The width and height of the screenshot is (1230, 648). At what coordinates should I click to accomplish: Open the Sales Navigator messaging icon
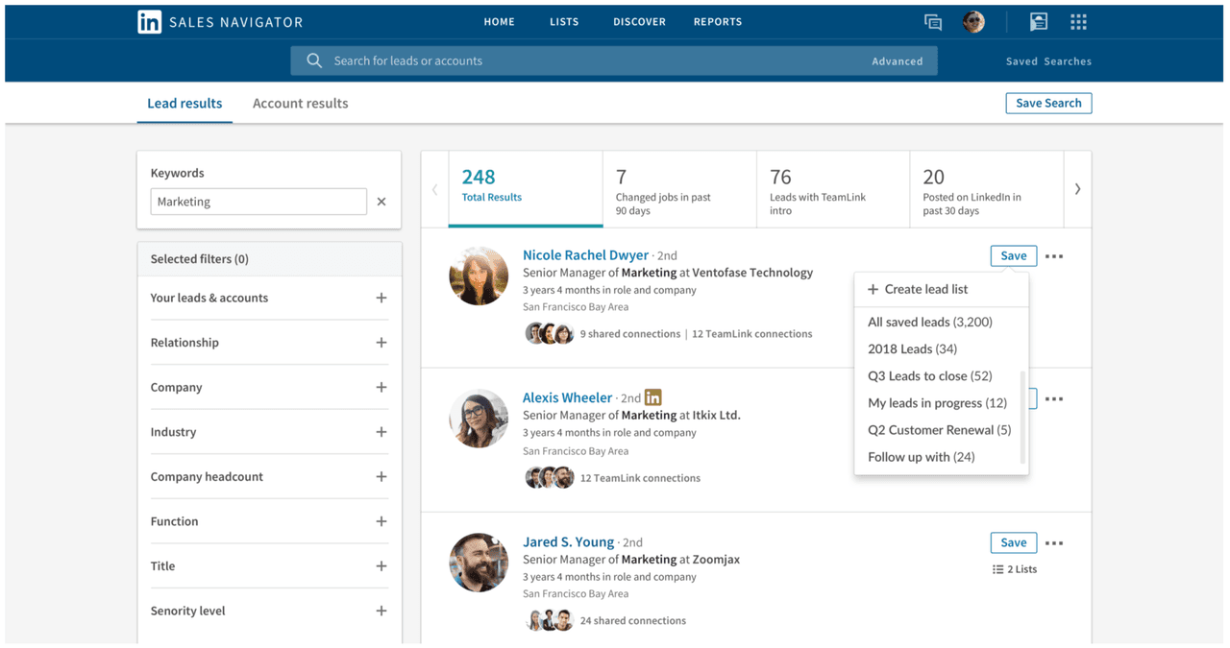click(x=932, y=21)
